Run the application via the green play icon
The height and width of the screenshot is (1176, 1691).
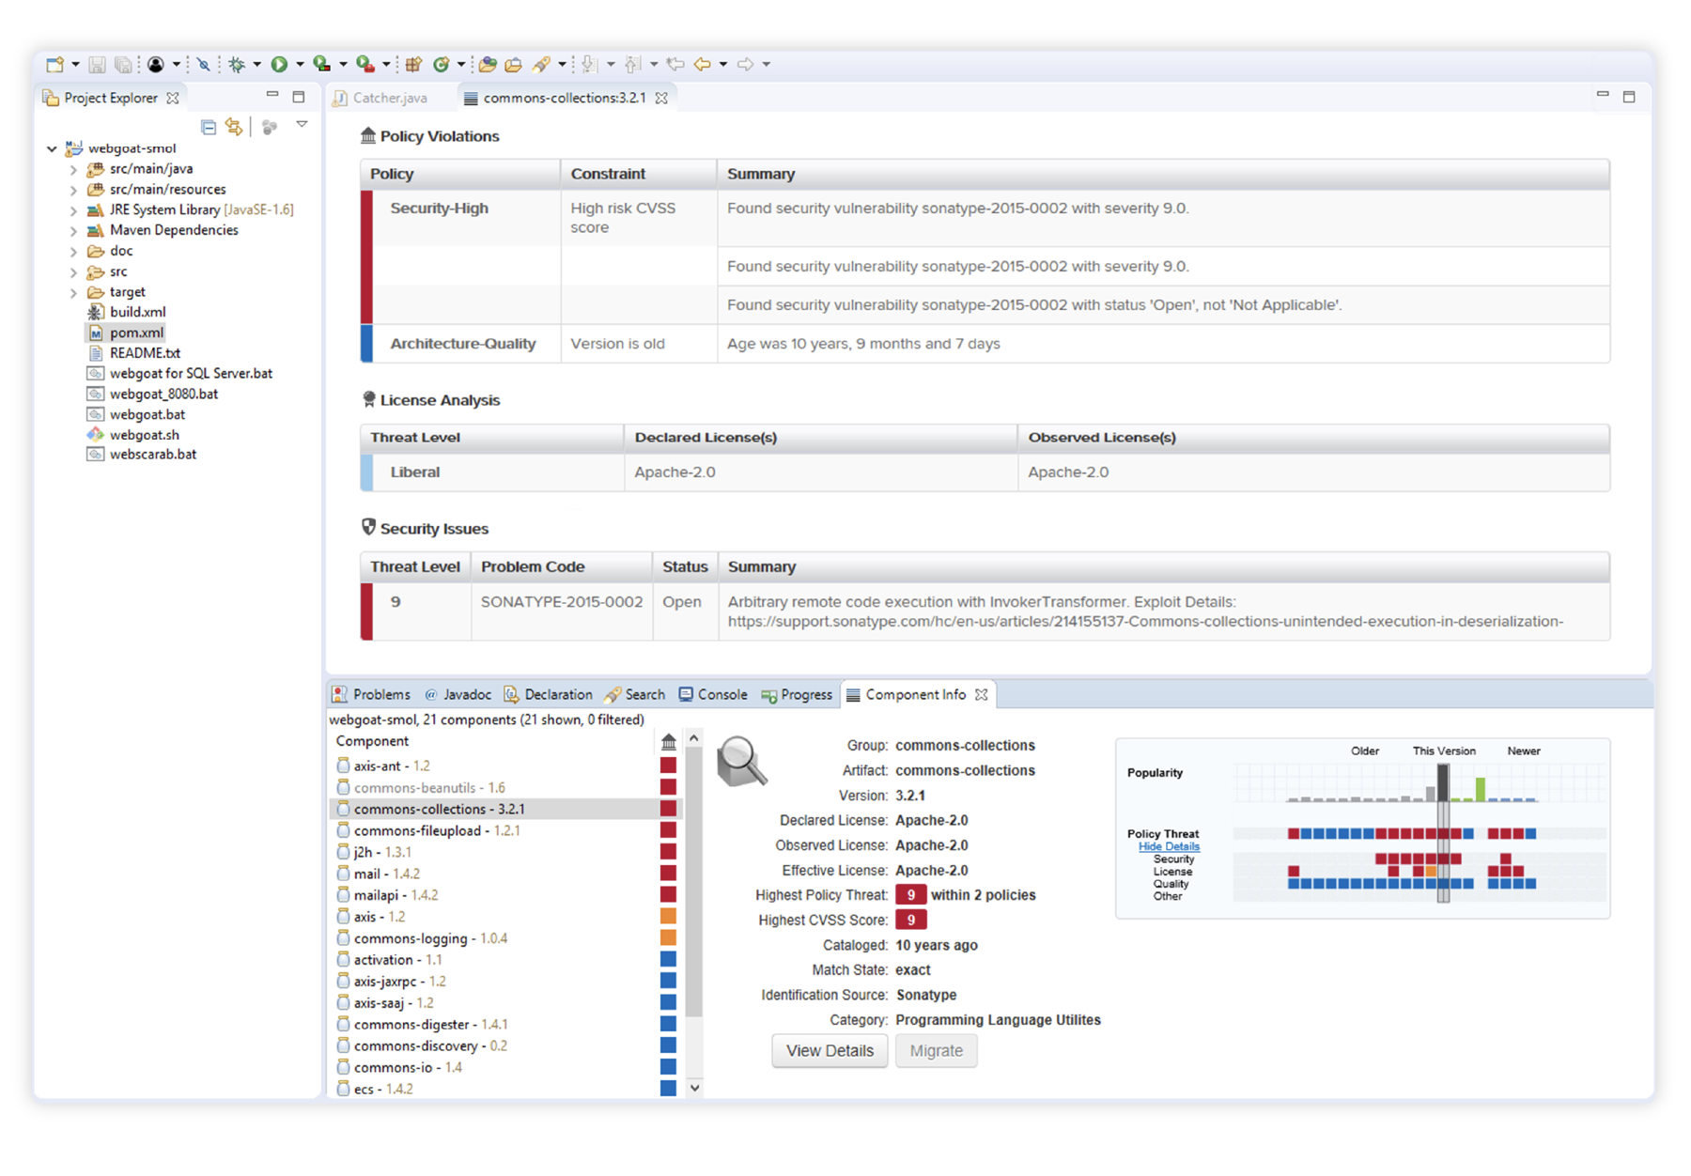click(280, 63)
